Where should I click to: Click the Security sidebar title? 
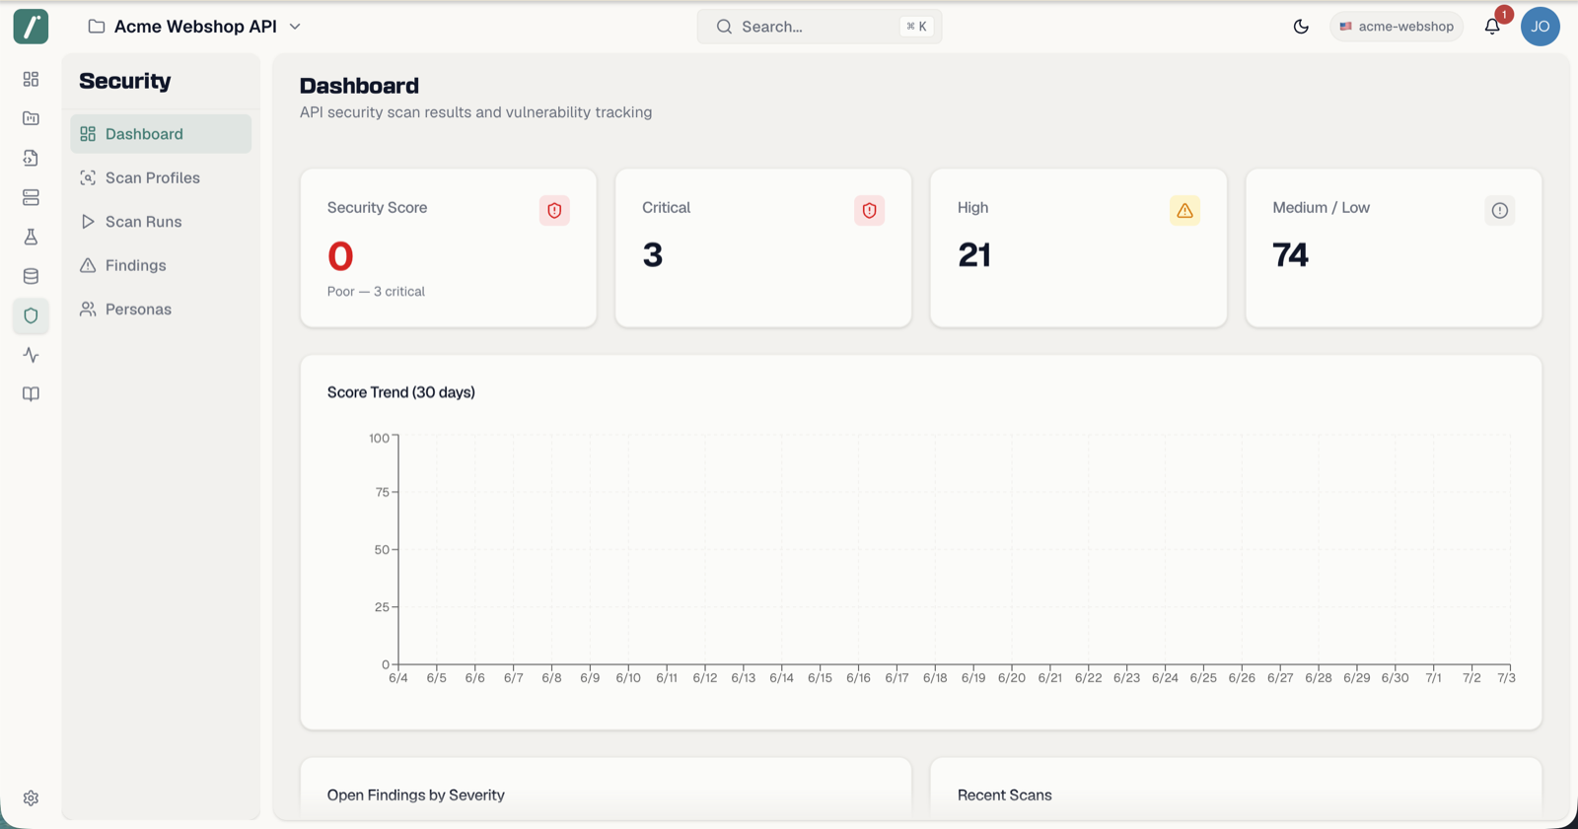(x=125, y=81)
